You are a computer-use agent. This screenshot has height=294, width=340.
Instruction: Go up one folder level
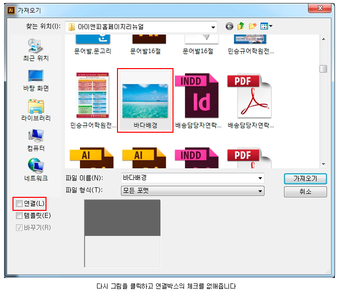point(241,27)
